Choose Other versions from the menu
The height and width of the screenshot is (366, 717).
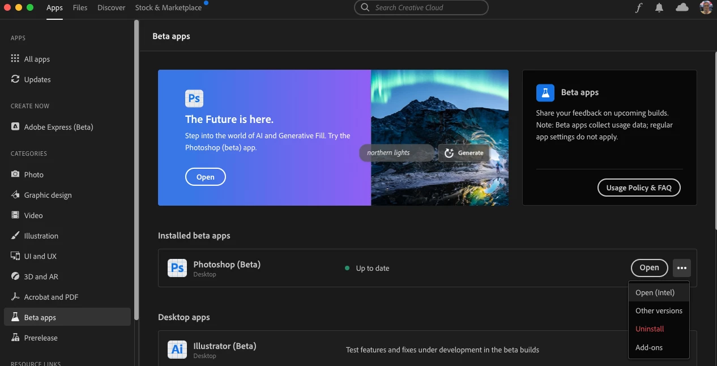point(659,310)
